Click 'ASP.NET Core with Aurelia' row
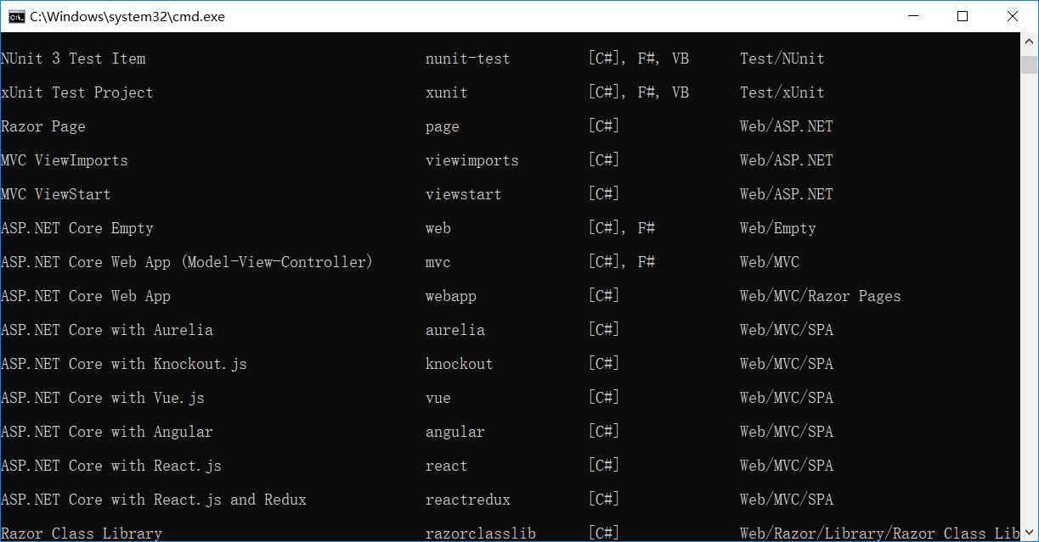The height and width of the screenshot is (542, 1039). pos(510,330)
